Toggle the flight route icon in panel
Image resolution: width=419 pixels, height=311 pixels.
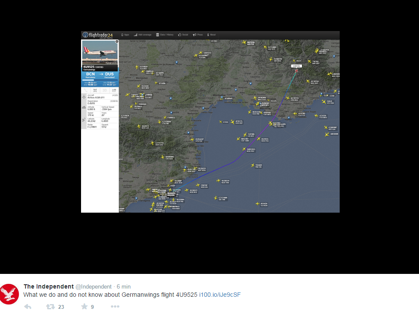coord(85,91)
